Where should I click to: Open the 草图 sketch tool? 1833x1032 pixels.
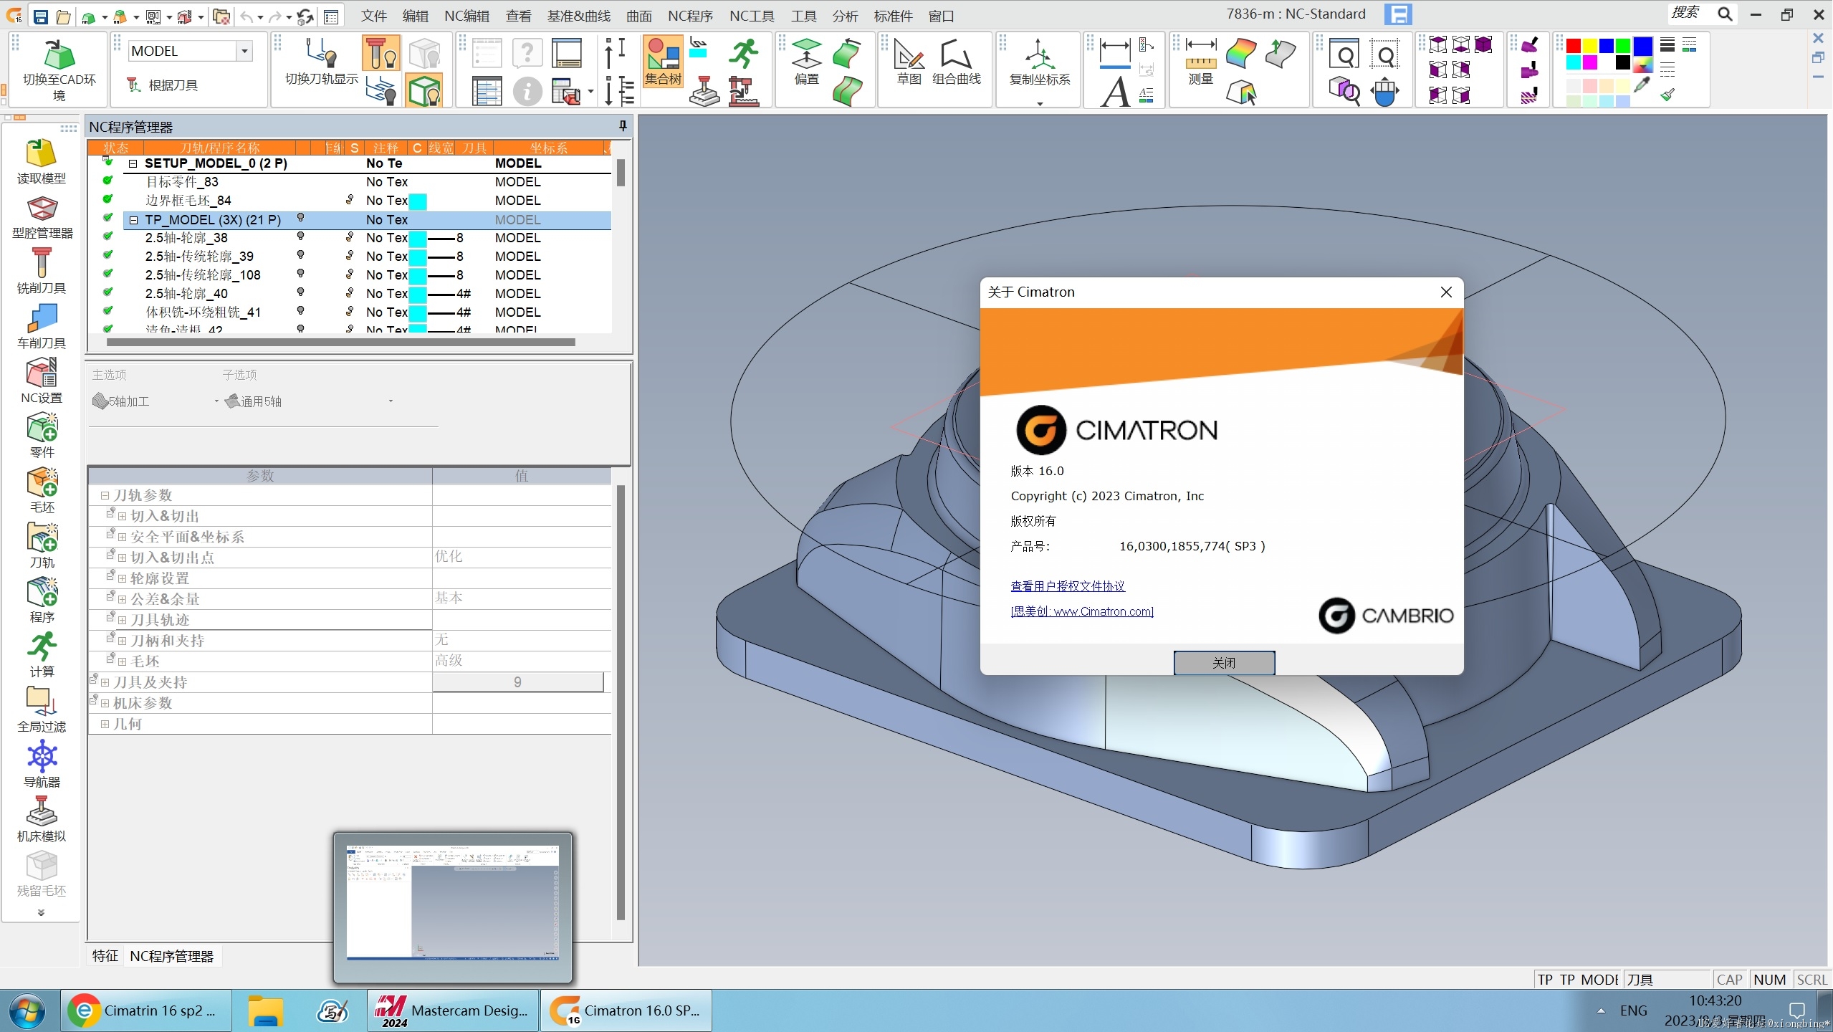[909, 62]
